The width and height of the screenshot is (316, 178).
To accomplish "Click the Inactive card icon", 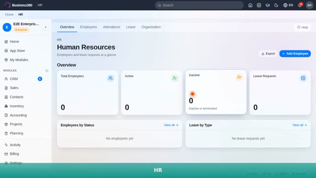I will point(239,77).
